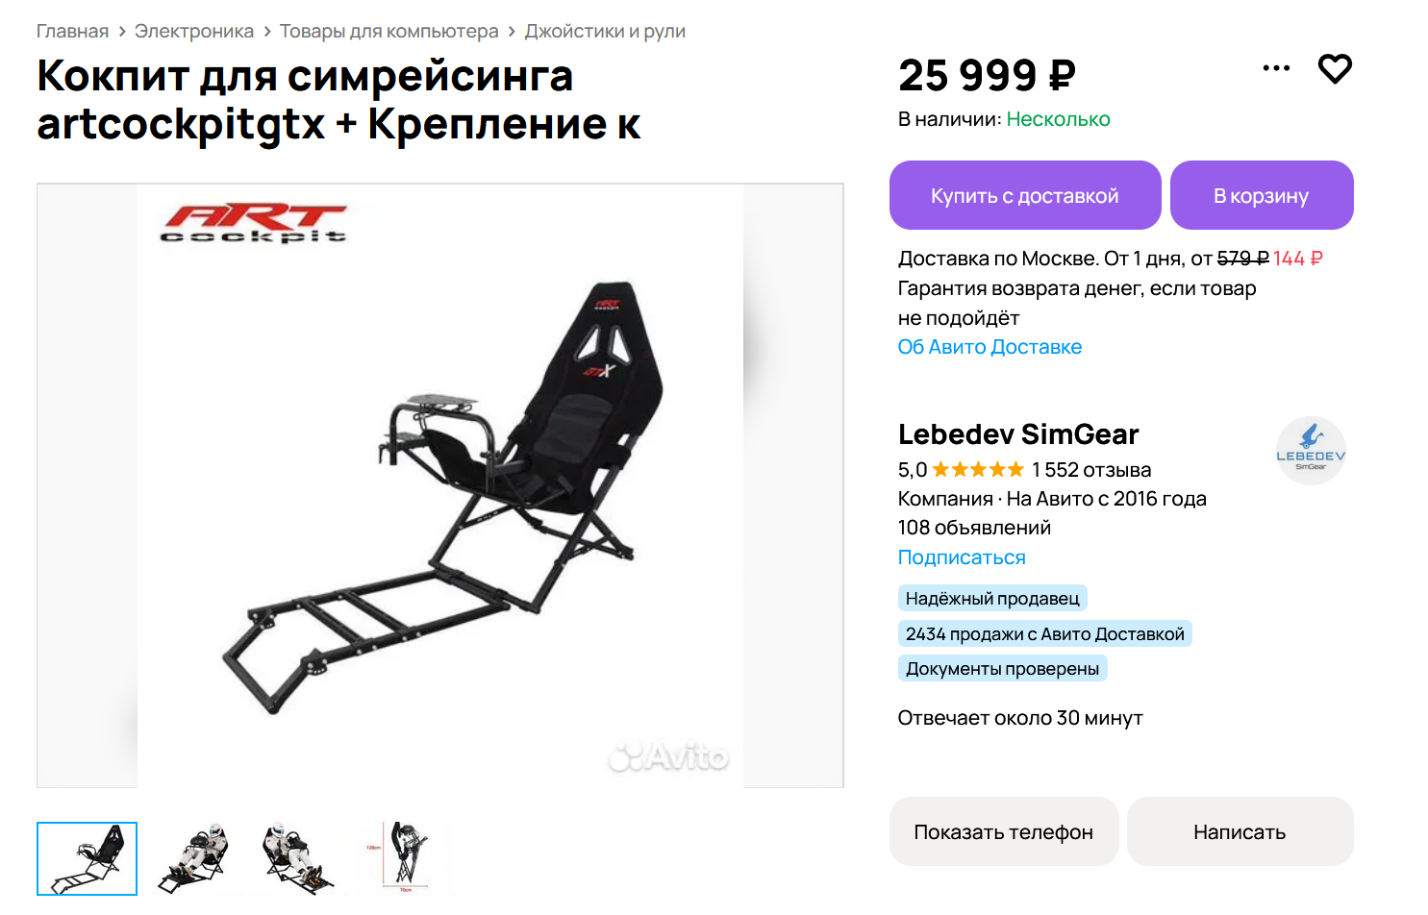Click Написать to message seller
Viewport: 1428px width, 915px height.
click(1240, 831)
